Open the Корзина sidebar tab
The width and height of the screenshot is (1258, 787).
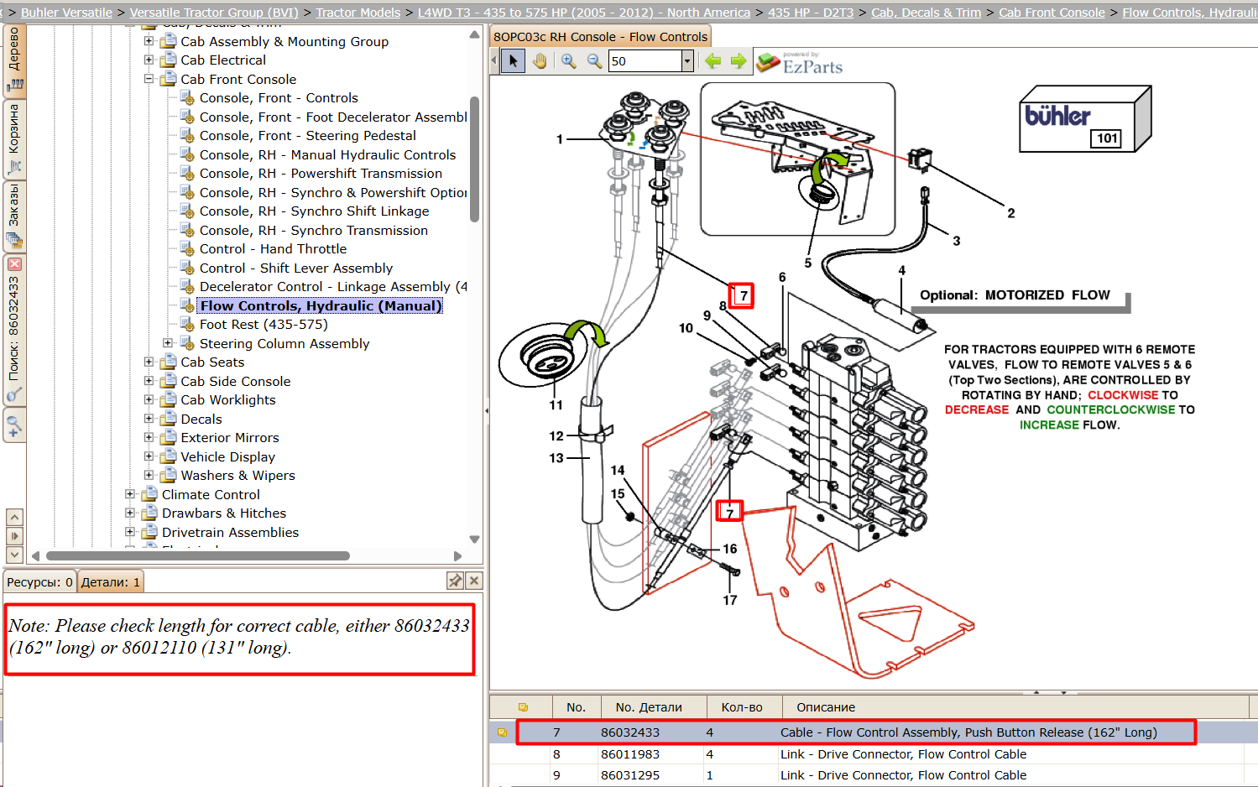[14, 138]
